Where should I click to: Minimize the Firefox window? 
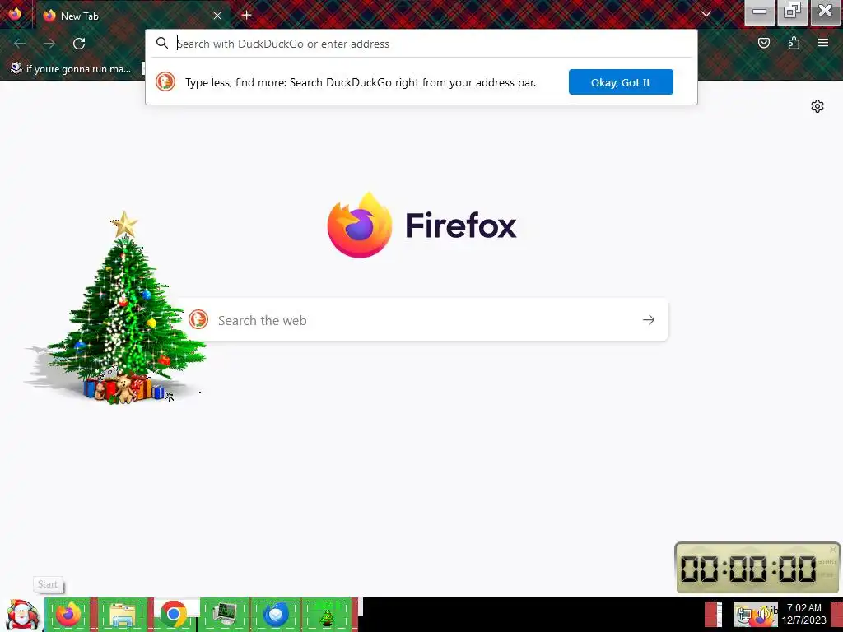(759, 12)
